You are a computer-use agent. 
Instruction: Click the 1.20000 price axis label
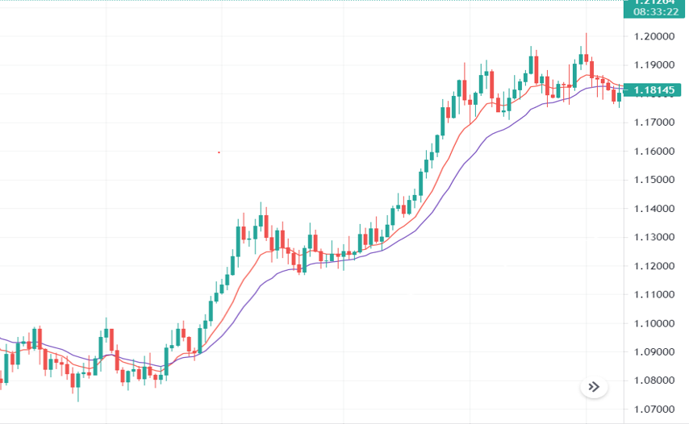[654, 36]
